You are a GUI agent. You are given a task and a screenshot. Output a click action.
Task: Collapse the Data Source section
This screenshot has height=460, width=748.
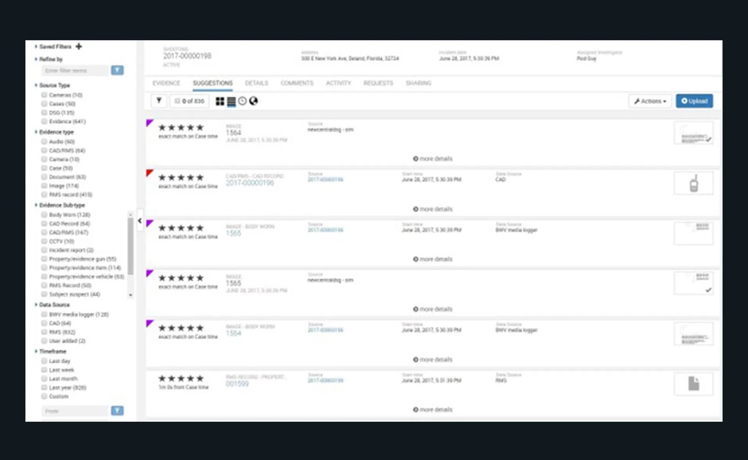(36, 305)
